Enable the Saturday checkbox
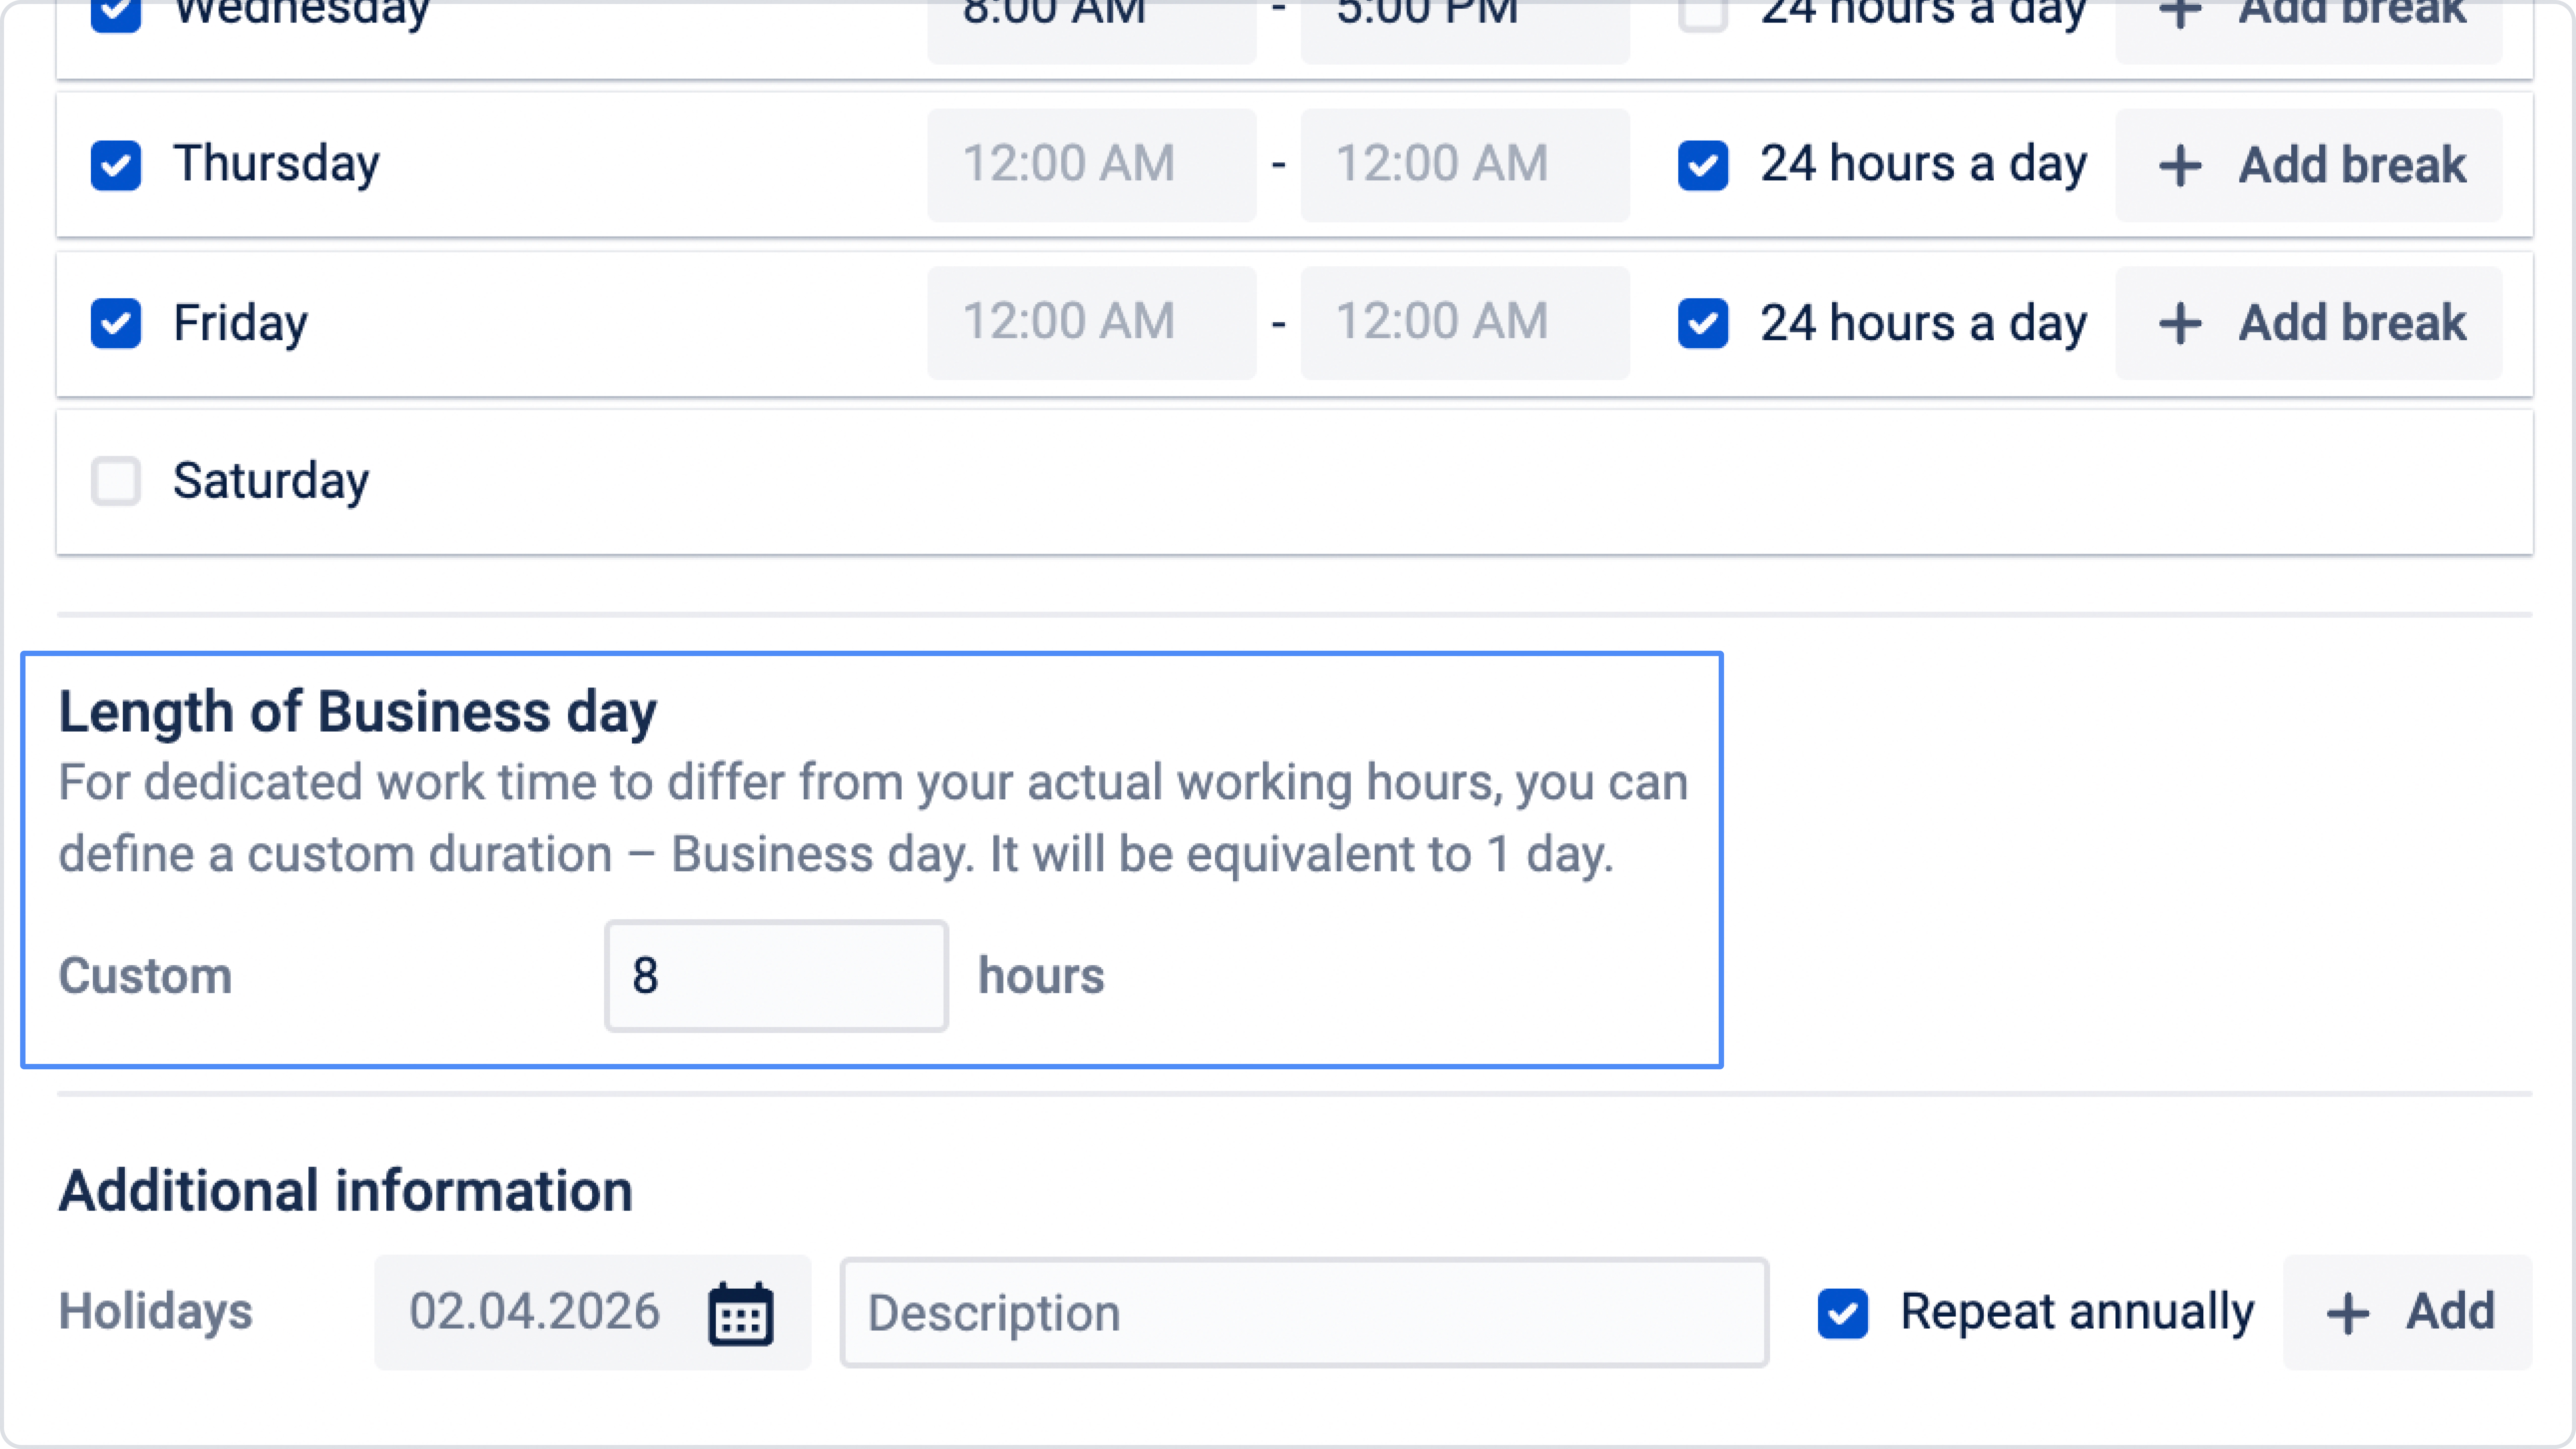Screen dimensions: 2576x1449 [x=116, y=481]
